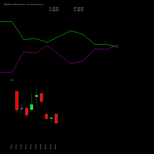The height and width of the screenshot is (154, 154).
Task: Click the short green dash mark above first date
Action: [x=12, y=80]
